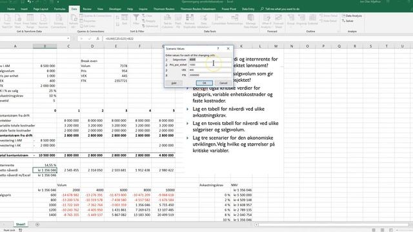Click the Help question mark in Scenario Values dialog
The image size is (413, 232).
click(x=218, y=49)
